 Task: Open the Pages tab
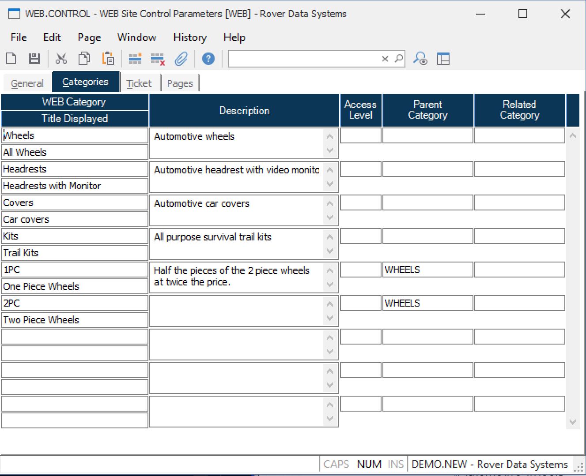coord(180,83)
